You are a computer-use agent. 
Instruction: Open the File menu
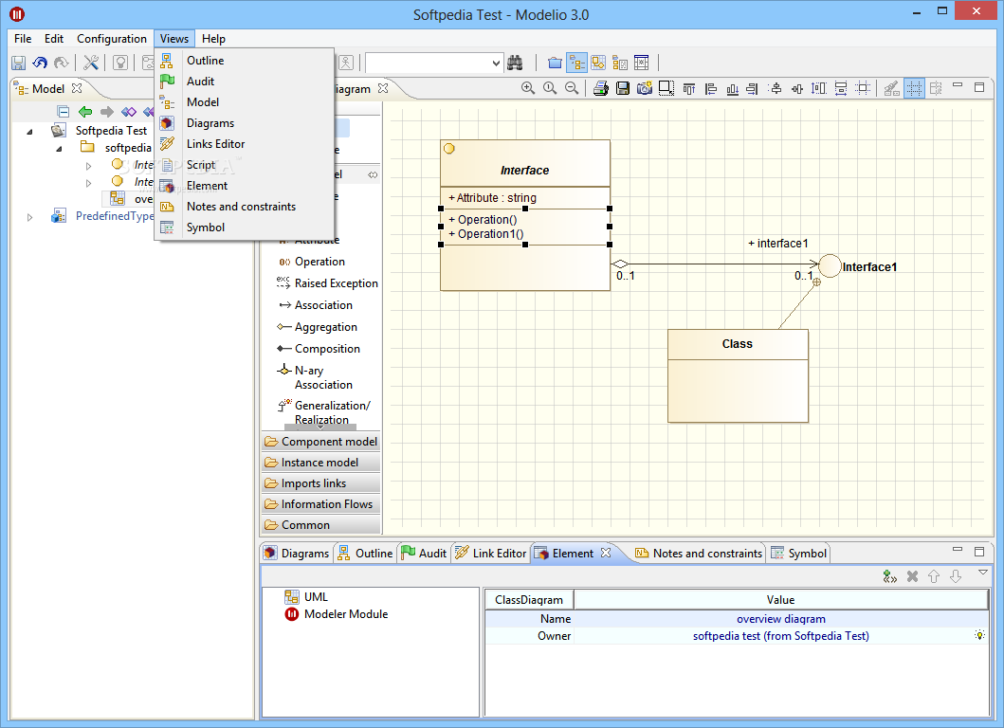click(x=23, y=39)
